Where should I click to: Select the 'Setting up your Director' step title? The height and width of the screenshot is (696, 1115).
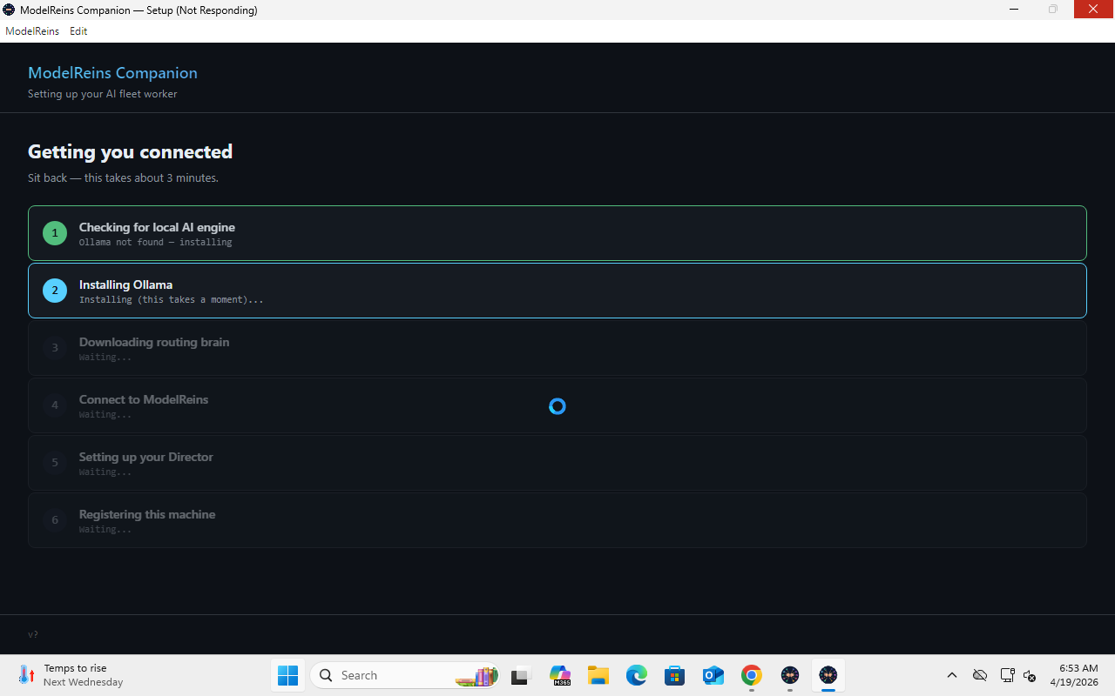click(x=145, y=457)
